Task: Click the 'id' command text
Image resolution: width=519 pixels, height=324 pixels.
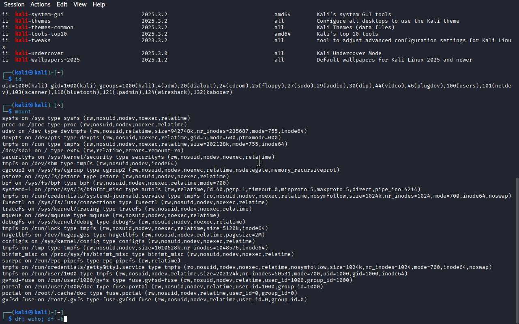Action: [x=18, y=79]
